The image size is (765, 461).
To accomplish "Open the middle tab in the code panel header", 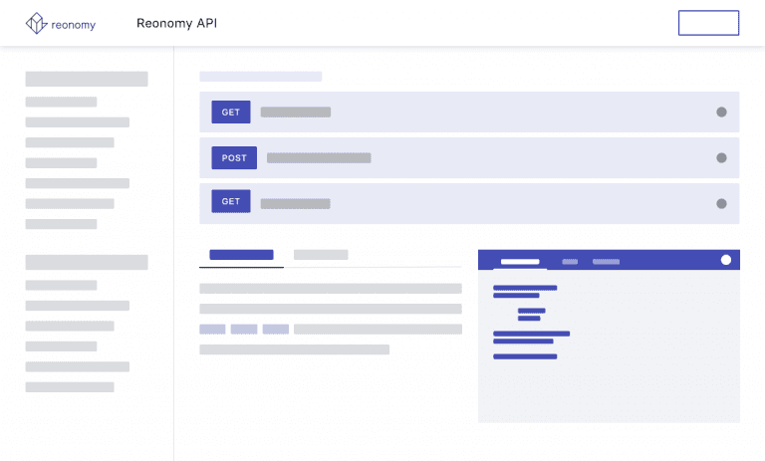I will (x=570, y=262).
